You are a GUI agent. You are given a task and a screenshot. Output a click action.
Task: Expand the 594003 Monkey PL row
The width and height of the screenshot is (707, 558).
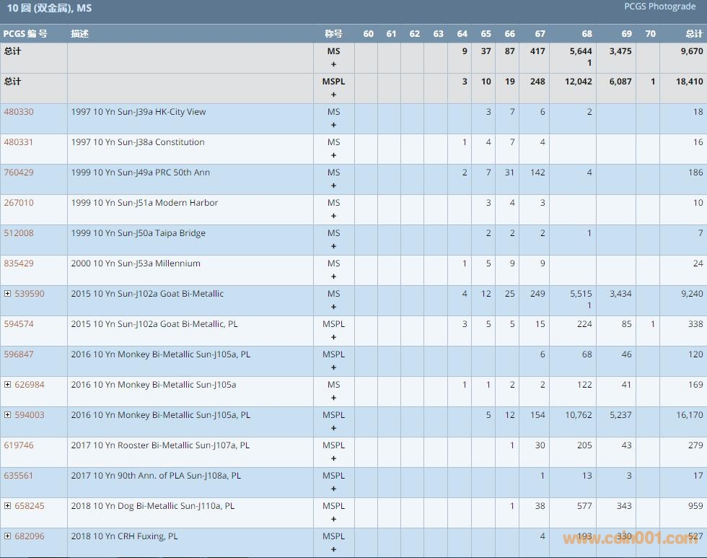click(x=7, y=415)
